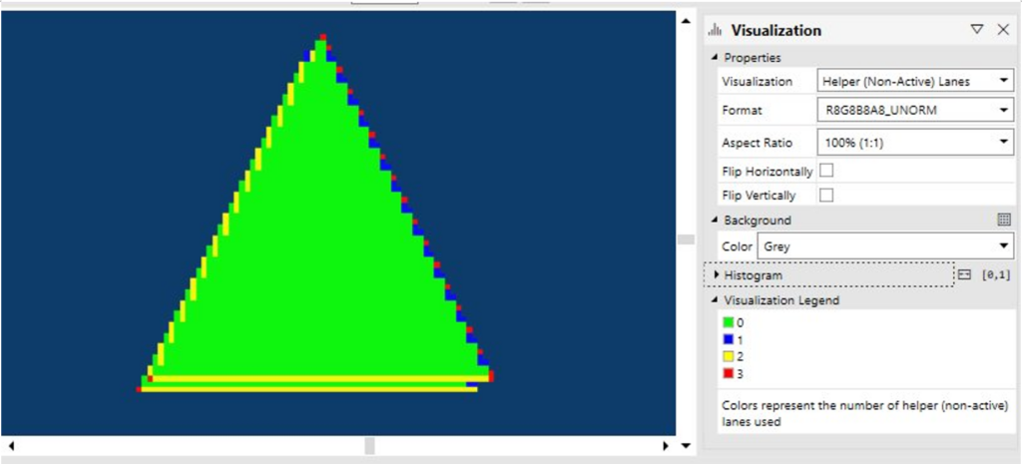Collapse the Properties section
1022x464 pixels.
(x=715, y=58)
